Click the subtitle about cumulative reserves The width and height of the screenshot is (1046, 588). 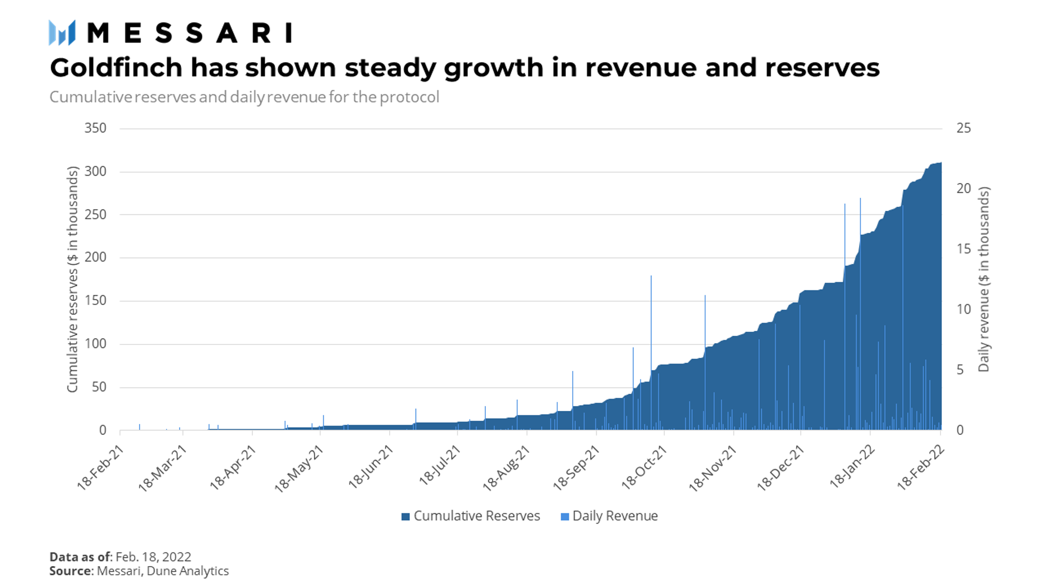click(244, 97)
